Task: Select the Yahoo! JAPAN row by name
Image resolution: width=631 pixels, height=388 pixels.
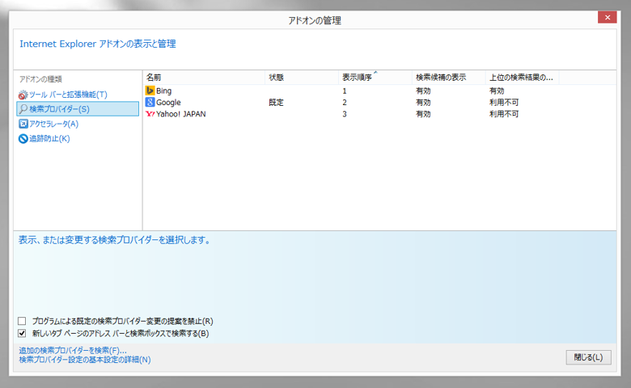Action: pos(180,114)
